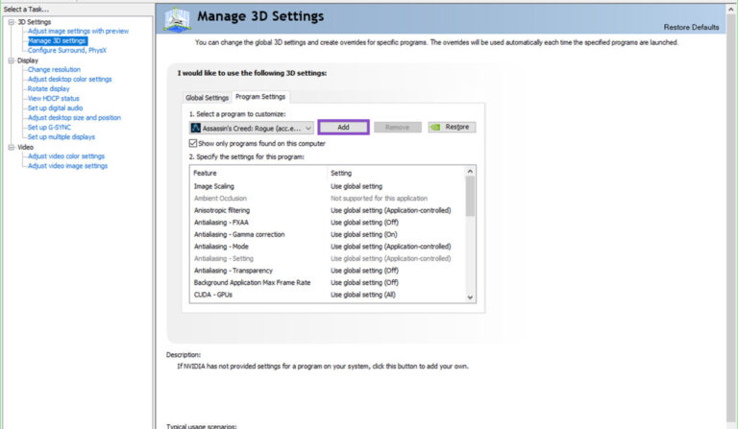Click the Restore Defaults link
This screenshot has height=429, width=738.
click(691, 27)
